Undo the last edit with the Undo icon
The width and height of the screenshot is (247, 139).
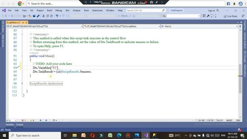(57, 16)
